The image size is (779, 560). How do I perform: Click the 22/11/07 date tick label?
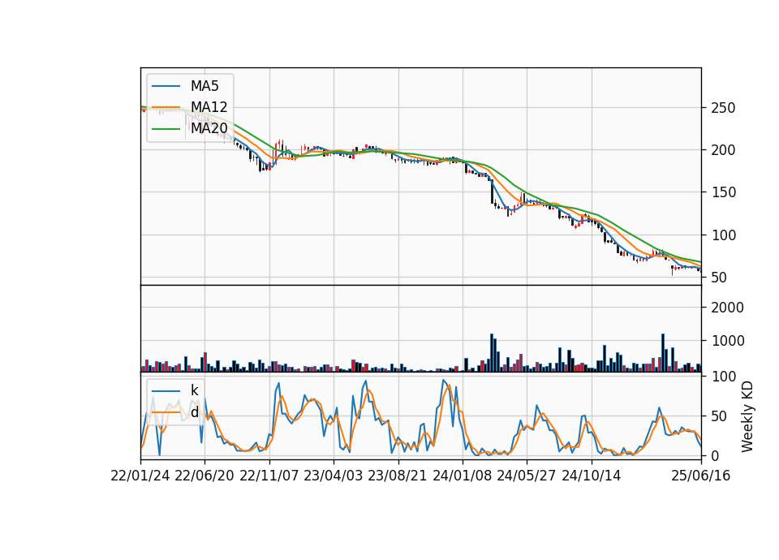[269, 476]
